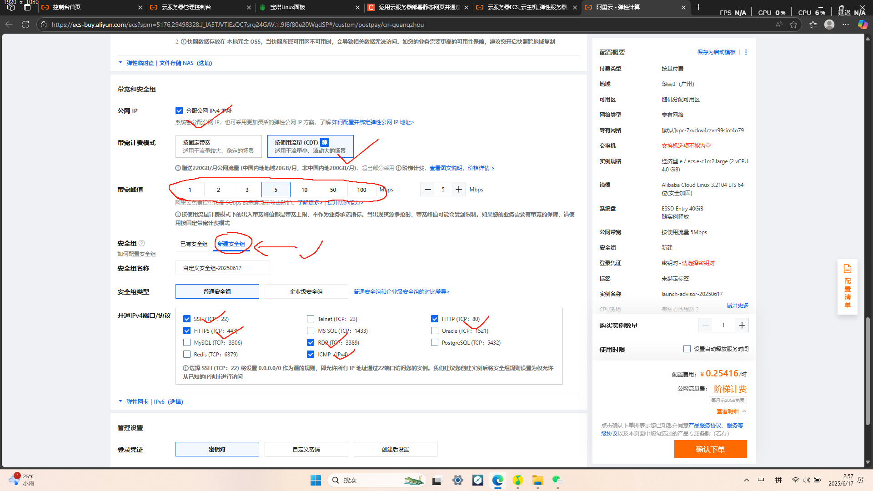The width and height of the screenshot is (873, 491).
Task: Add this page to favorites with the star icon
Action: 793,25
